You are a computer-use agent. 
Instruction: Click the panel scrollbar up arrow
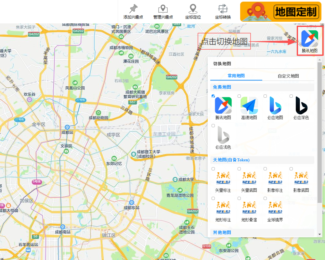(319, 60)
